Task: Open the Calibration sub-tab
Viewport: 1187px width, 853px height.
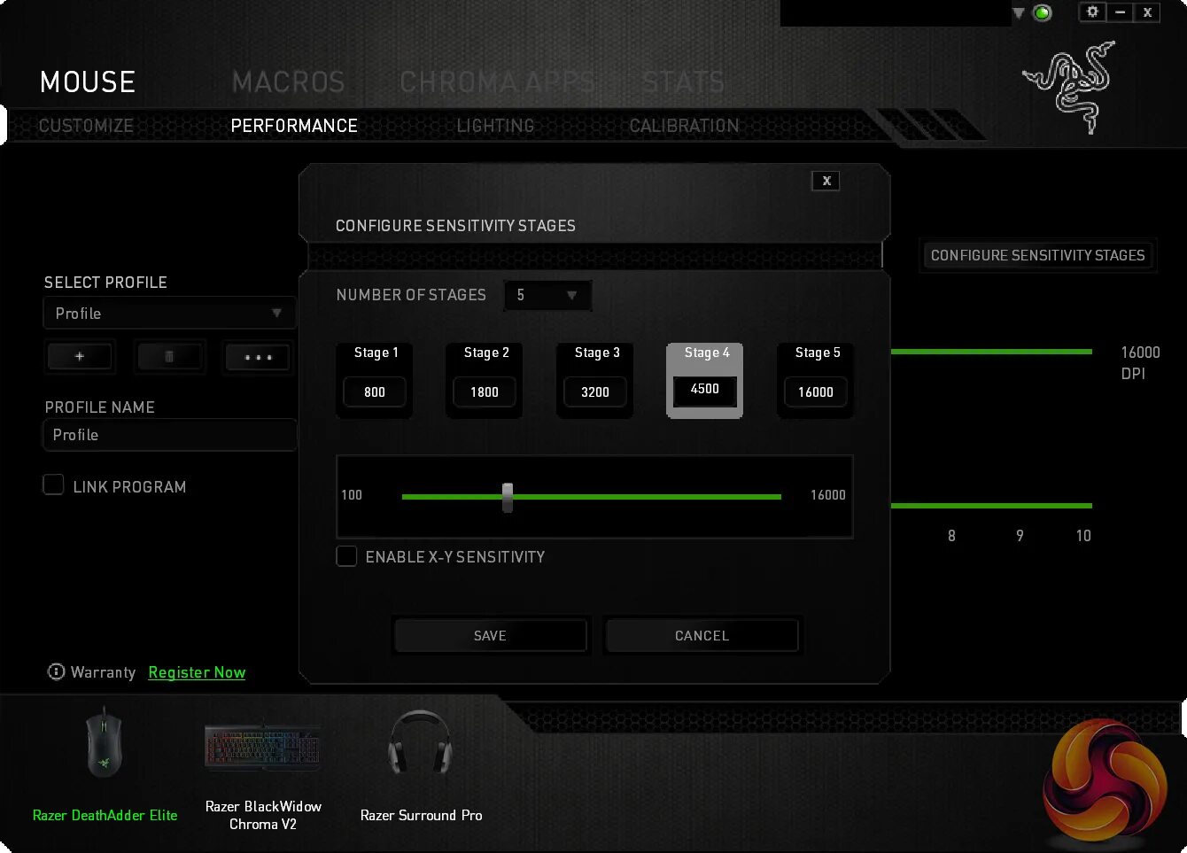Action: tap(684, 126)
